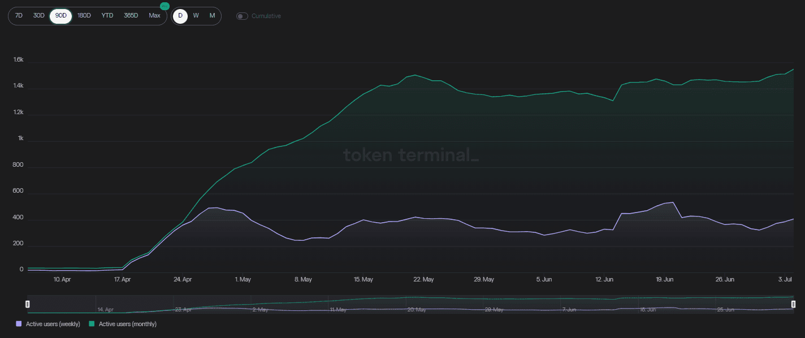Click the left range navigator handle
Screen dimensions: 805x338
pyautogui.click(x=27, y=304)
